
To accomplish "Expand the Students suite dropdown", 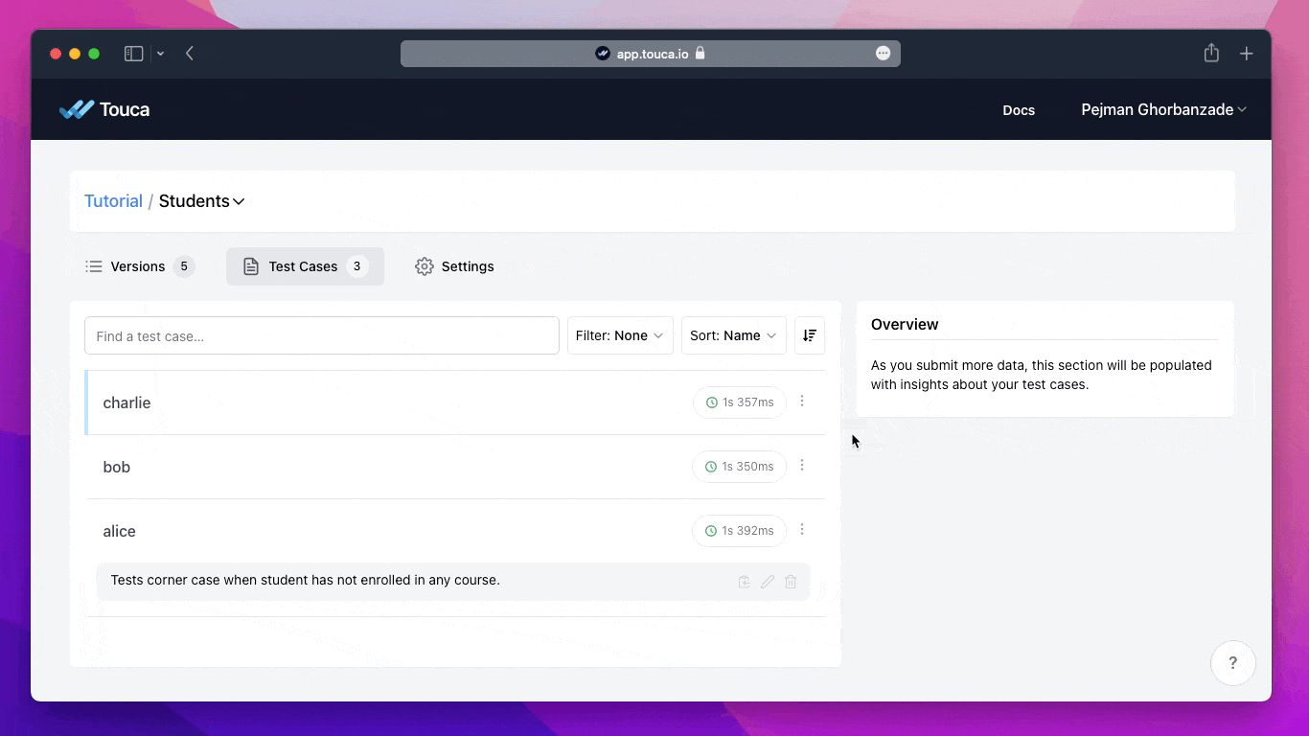I will (x=202, y=201).
